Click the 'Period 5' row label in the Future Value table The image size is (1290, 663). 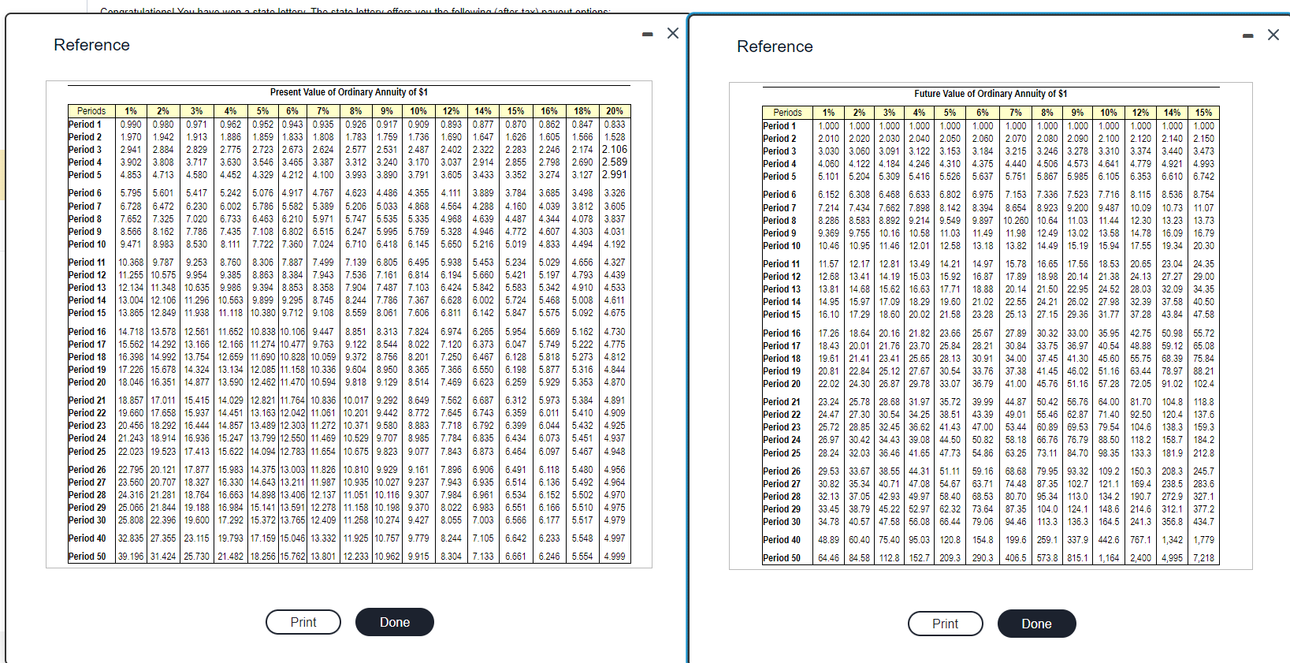tap(779, 177)
